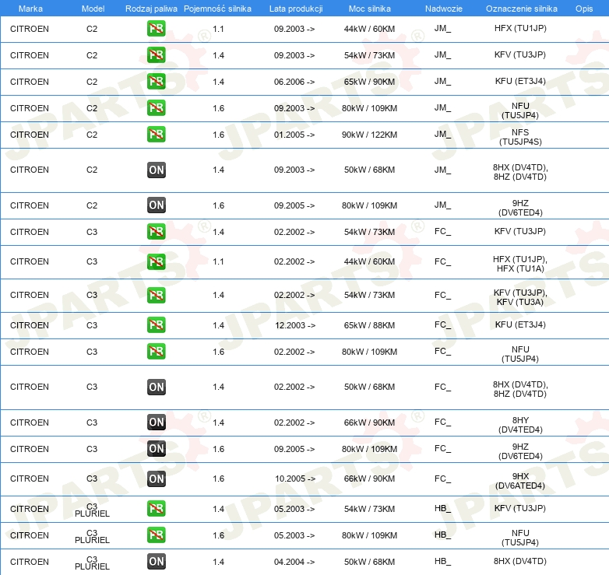Viewport: 609px width, 575px height.
Task: Click the Nadwozie column header
Action: pos(444,9)
